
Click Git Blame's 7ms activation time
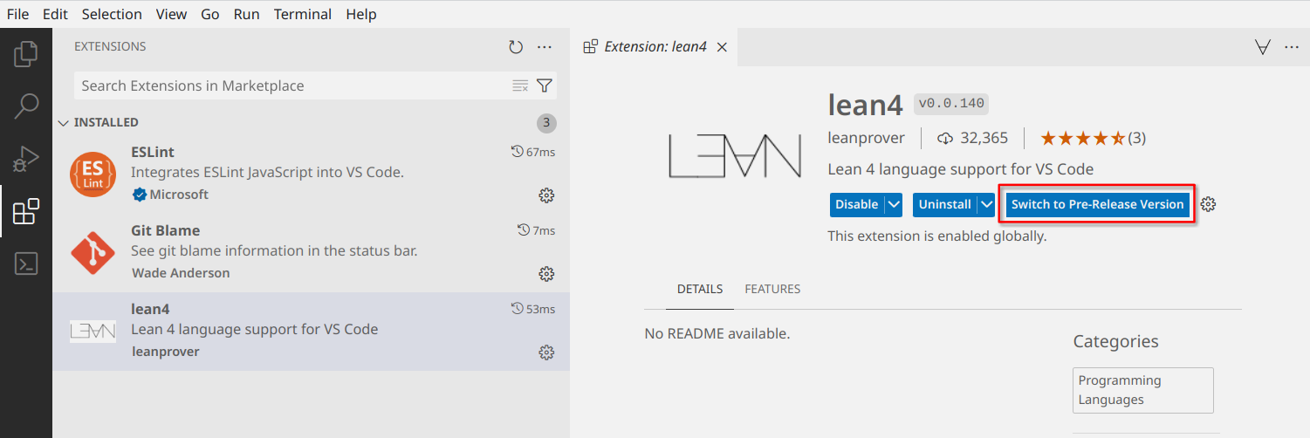[536, 230]
